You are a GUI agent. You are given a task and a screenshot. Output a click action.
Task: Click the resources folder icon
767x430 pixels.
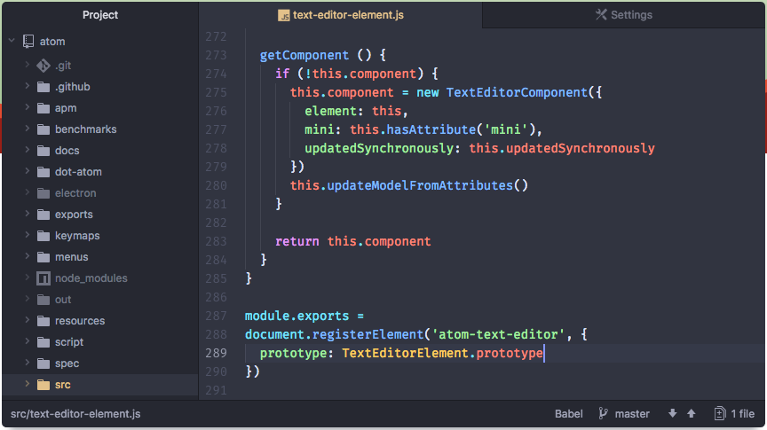click(43, 321)
